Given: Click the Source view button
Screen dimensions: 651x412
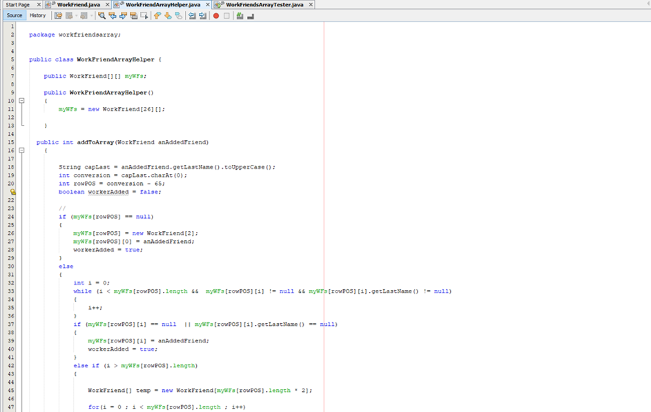Looking at the screenshot, I should [x=14, y=15].
